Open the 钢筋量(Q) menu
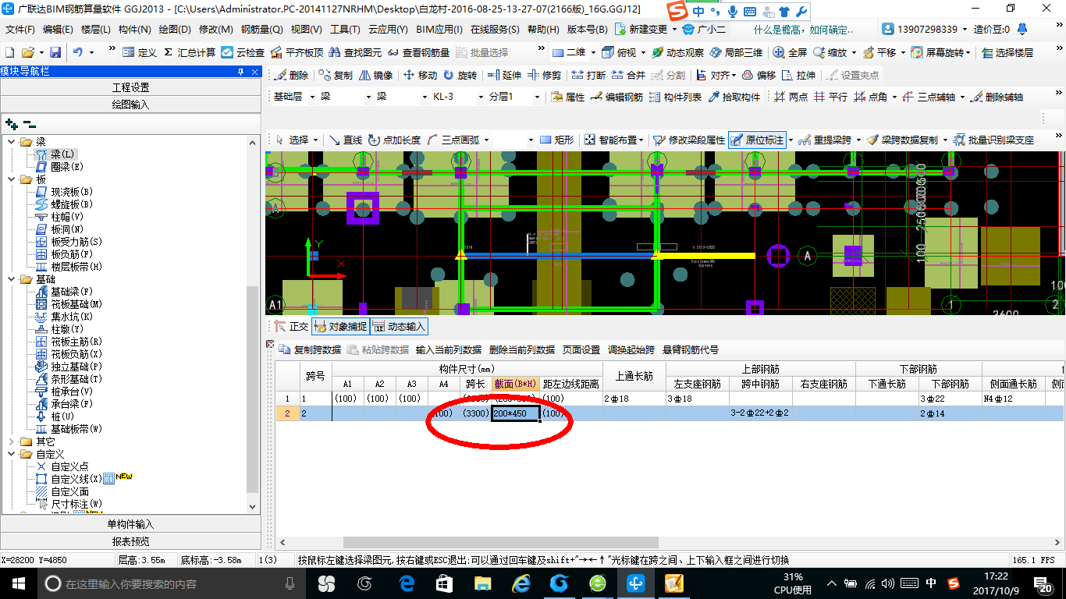 click(262, 30)
